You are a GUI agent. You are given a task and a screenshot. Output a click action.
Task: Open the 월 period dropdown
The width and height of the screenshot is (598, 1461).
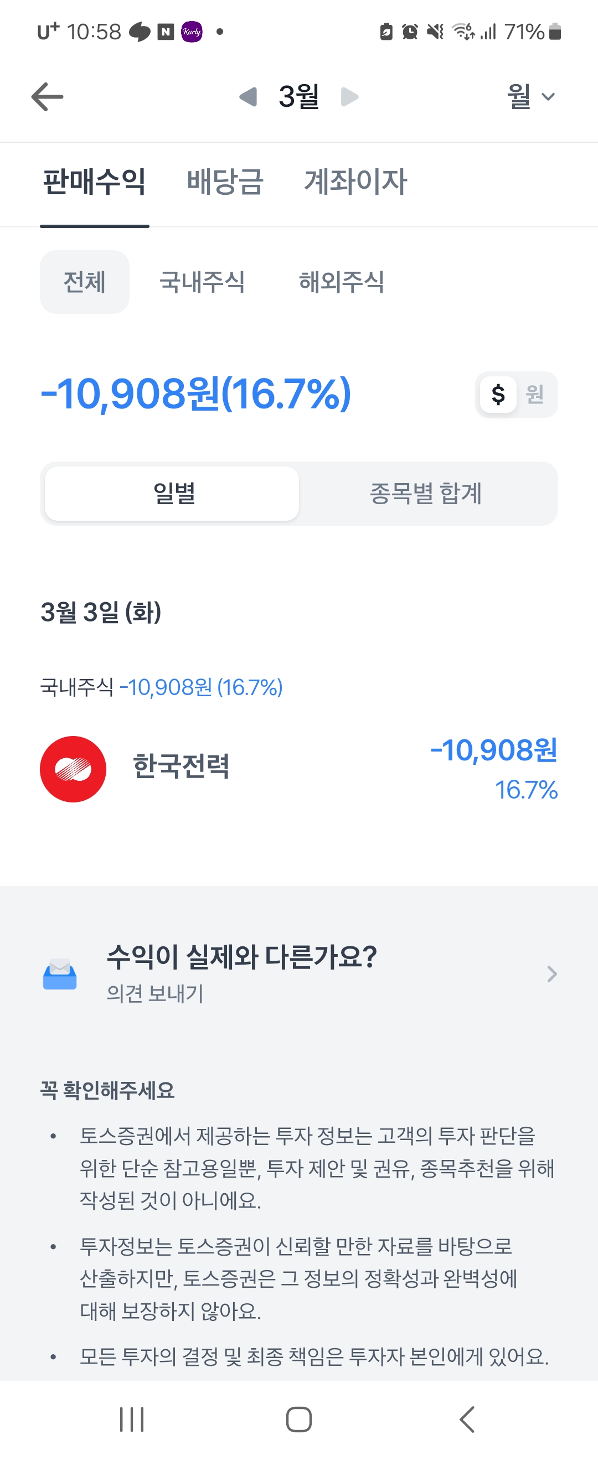tap(530, 97)
